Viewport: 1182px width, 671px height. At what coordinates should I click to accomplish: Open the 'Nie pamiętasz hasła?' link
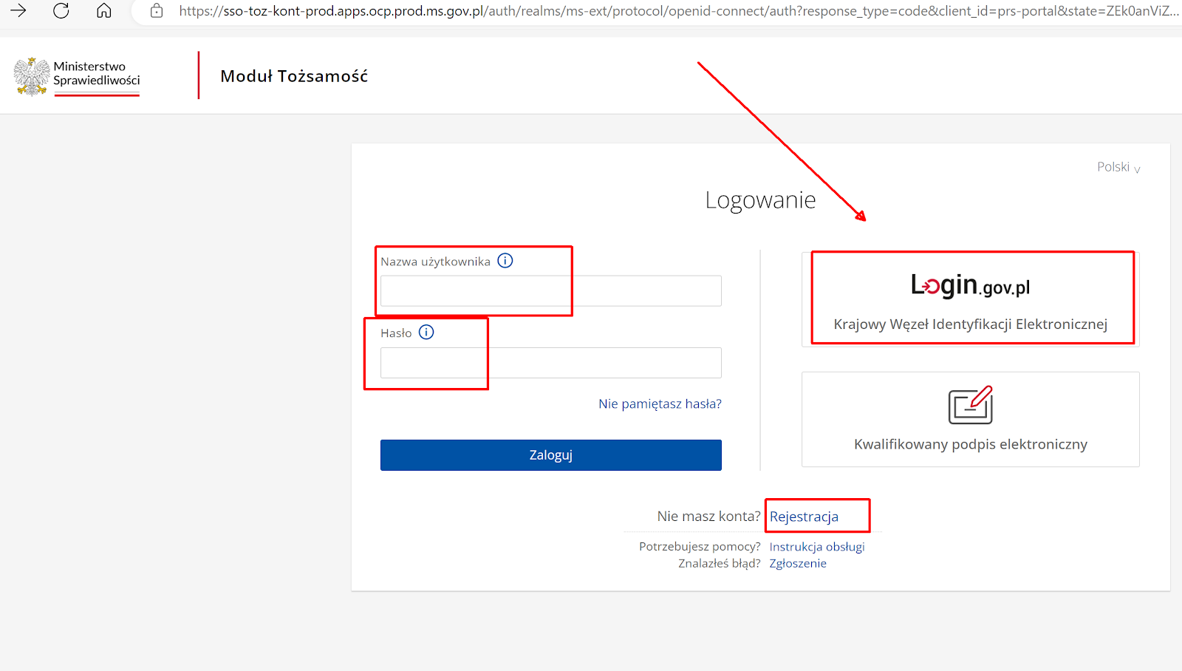click(660, 403)
